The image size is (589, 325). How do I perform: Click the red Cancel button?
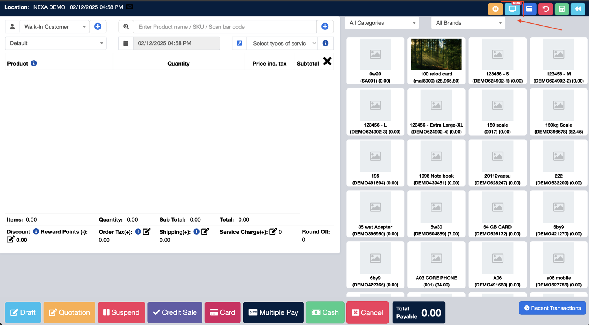[x=367, y=312]
